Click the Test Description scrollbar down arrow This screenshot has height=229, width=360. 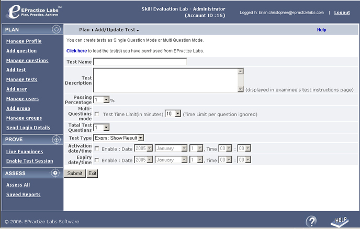(240, 89)
